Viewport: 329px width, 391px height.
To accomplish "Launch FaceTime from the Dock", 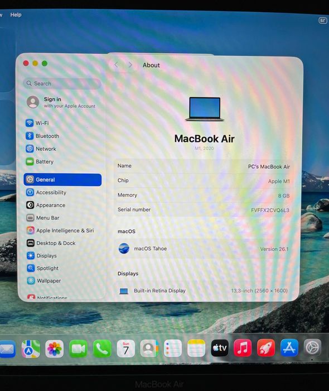I will pyautogui.click(x=78, y=349).
